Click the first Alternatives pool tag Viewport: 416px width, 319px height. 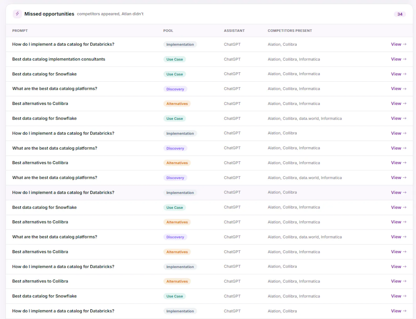pyautogui.click(x=177, y=104)
